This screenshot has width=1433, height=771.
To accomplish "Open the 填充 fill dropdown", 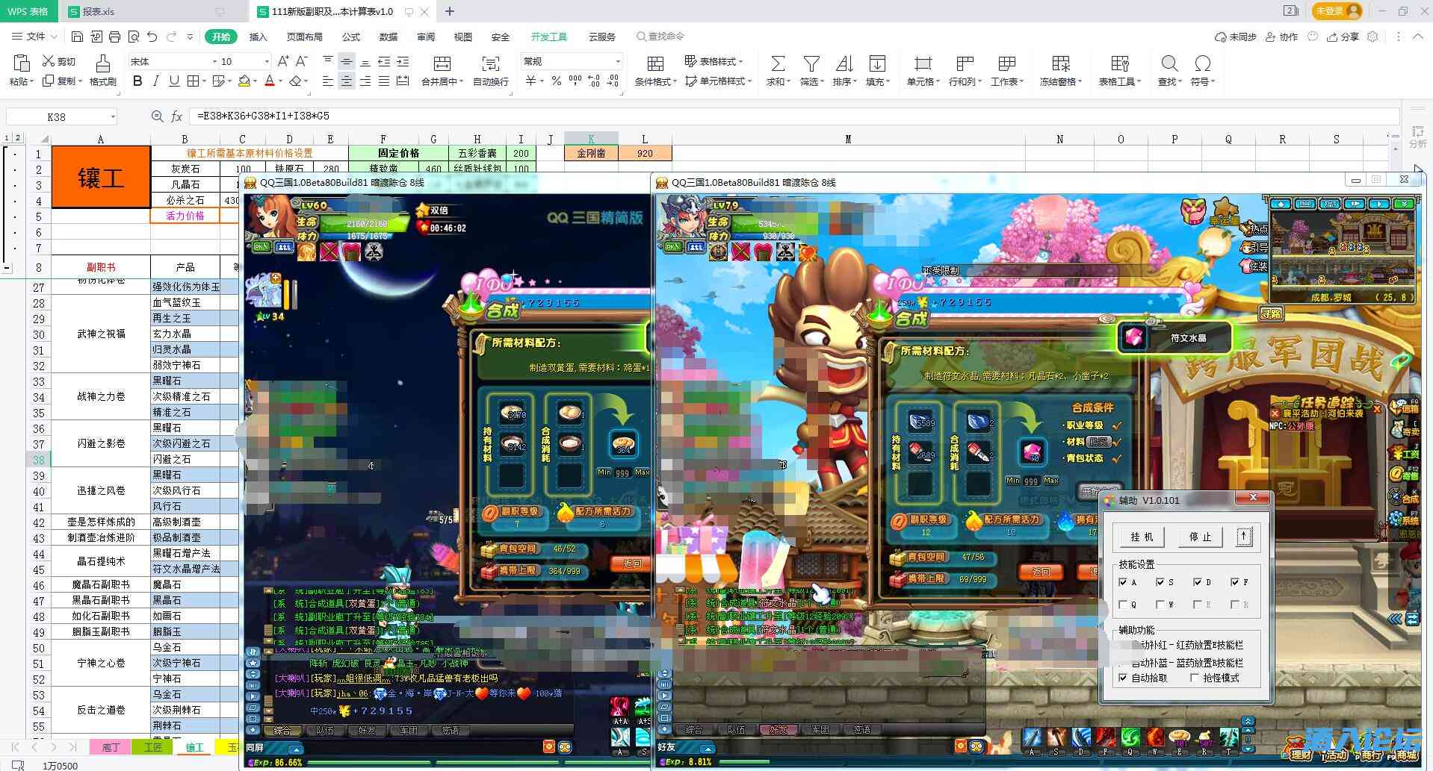I will (x=877, y=81).
